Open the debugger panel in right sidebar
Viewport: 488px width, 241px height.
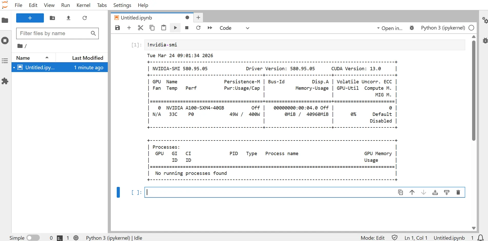pos(485,41)
